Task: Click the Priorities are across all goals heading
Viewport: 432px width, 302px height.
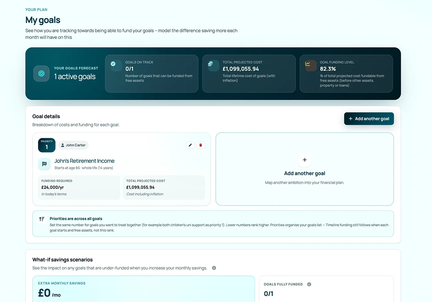Action: (76, 219)
